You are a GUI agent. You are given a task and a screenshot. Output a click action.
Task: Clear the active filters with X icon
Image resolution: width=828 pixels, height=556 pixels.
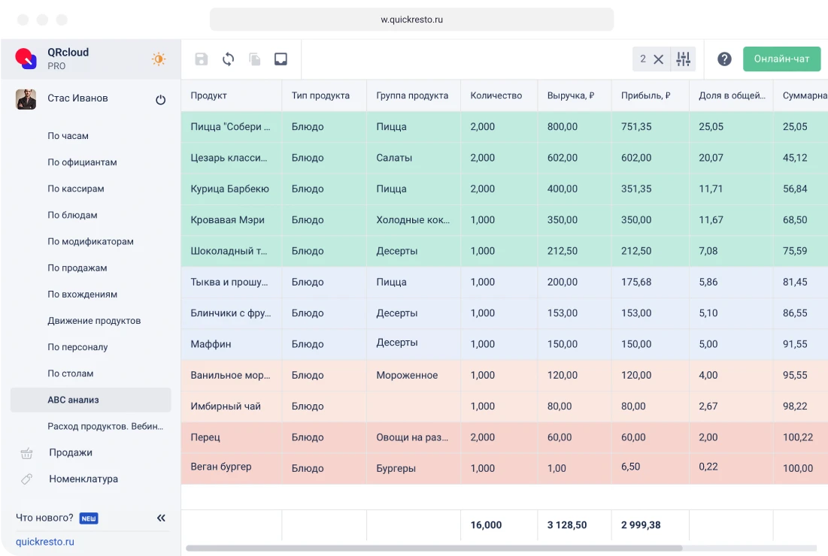click(x=658, y=59)
